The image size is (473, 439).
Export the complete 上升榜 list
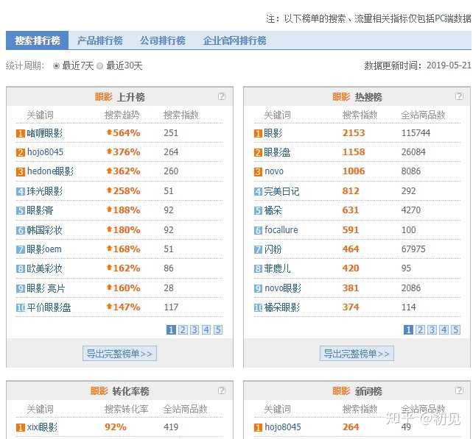[119, 353]
